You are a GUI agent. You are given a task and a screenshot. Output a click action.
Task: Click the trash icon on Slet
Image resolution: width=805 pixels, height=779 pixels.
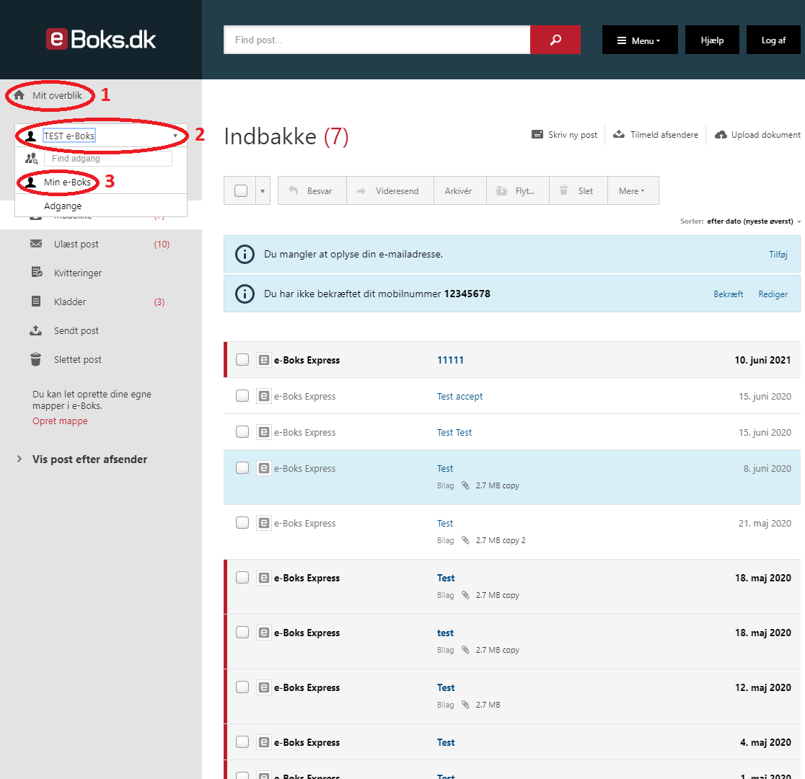[x=563, y=190]
